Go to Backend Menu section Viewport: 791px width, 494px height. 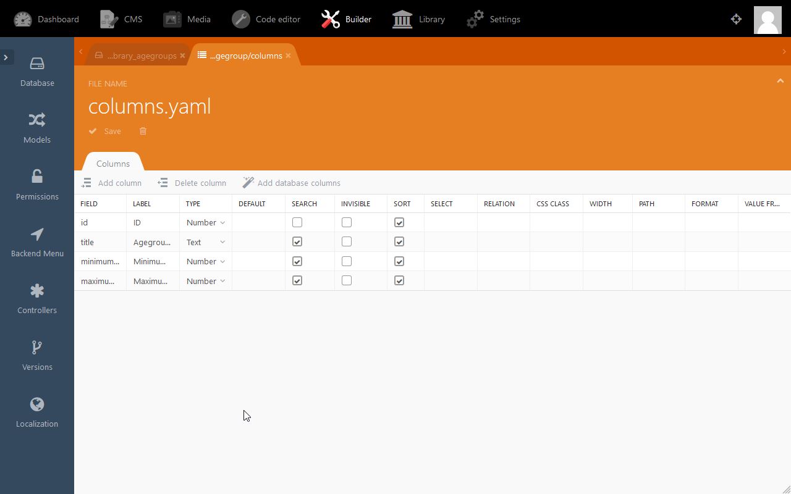coord(37,242)
